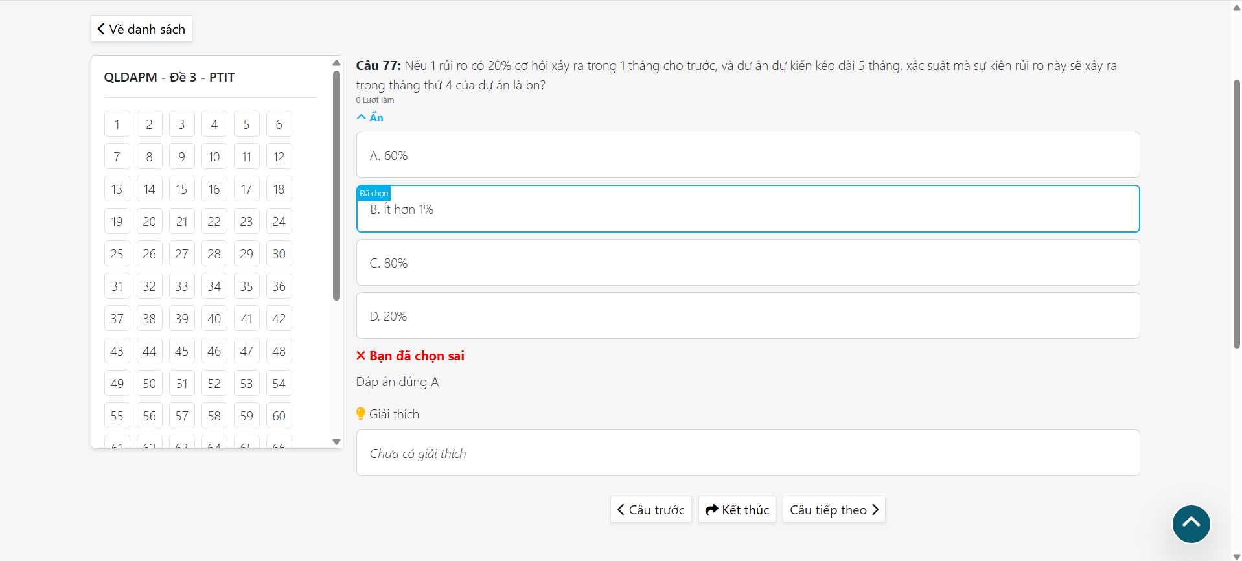The width and height of the screenshot is (1242, 561).
Task: Click the share arrow icon on Kết thúc
Action: pyautogui.click(x=711, y=510)
